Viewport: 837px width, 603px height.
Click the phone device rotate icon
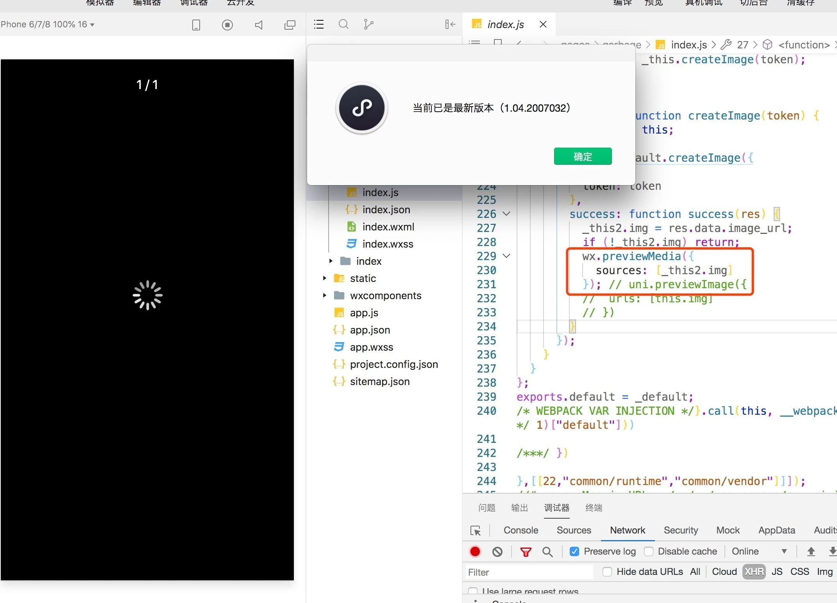196,25
